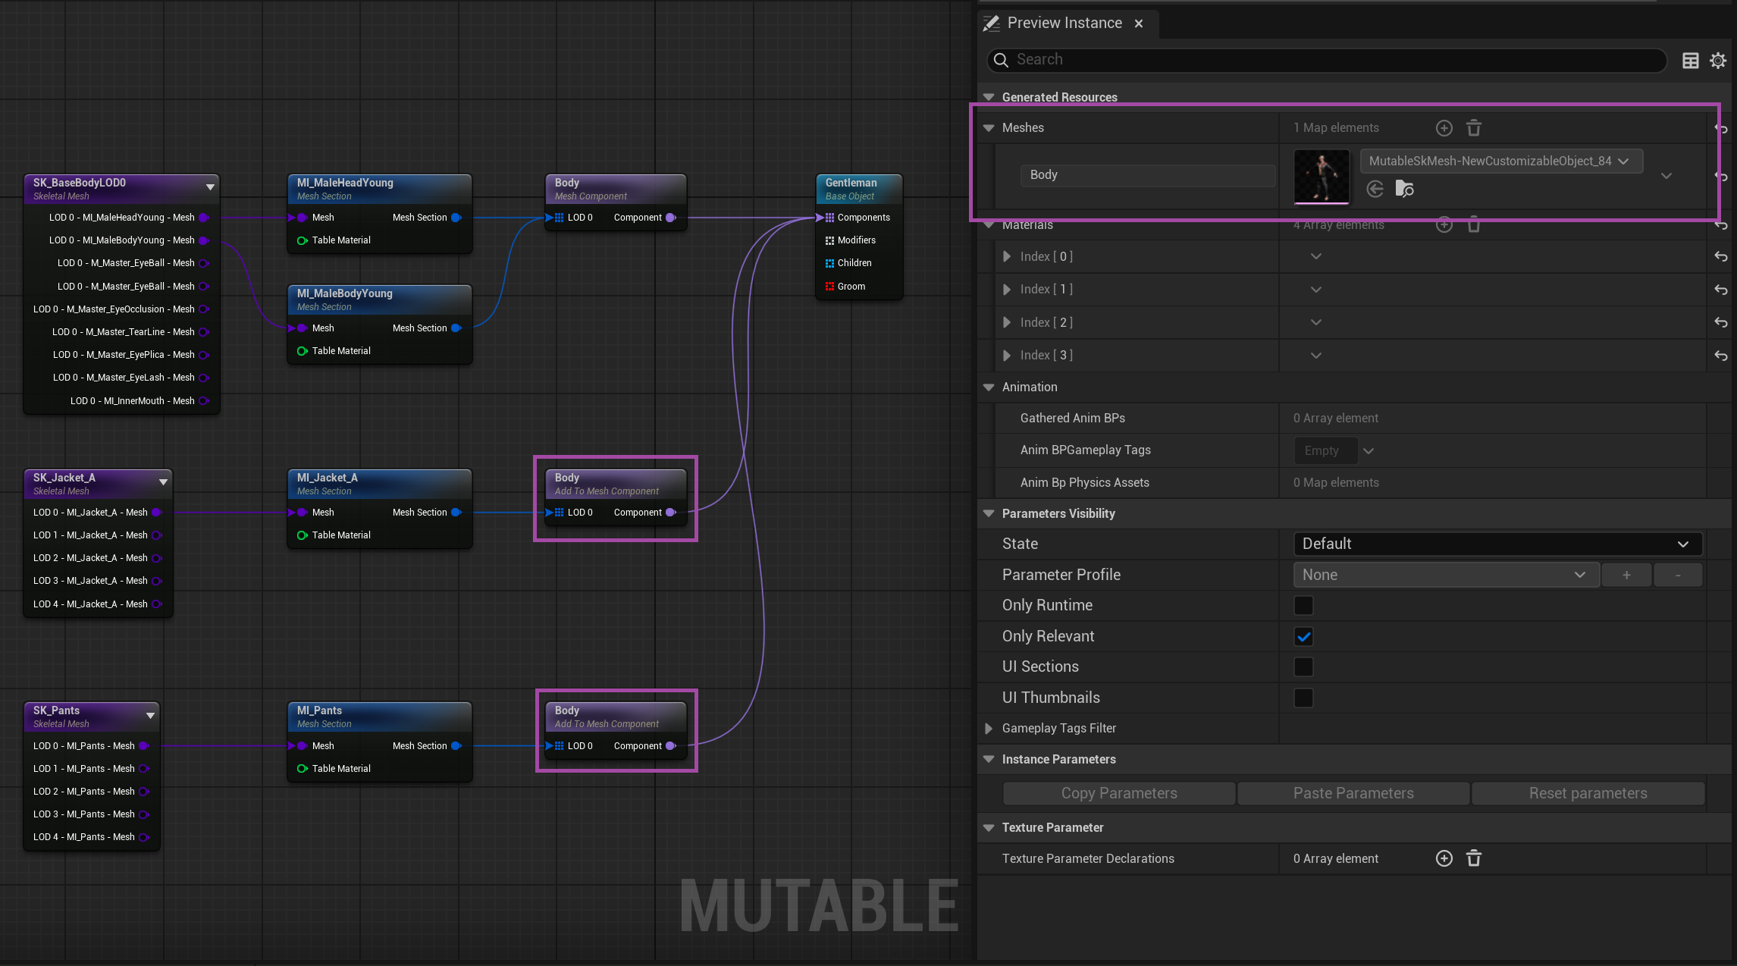Click Reset parameters button
The height and width of the screenshot is (966, 1737).
coord(1588,793)
